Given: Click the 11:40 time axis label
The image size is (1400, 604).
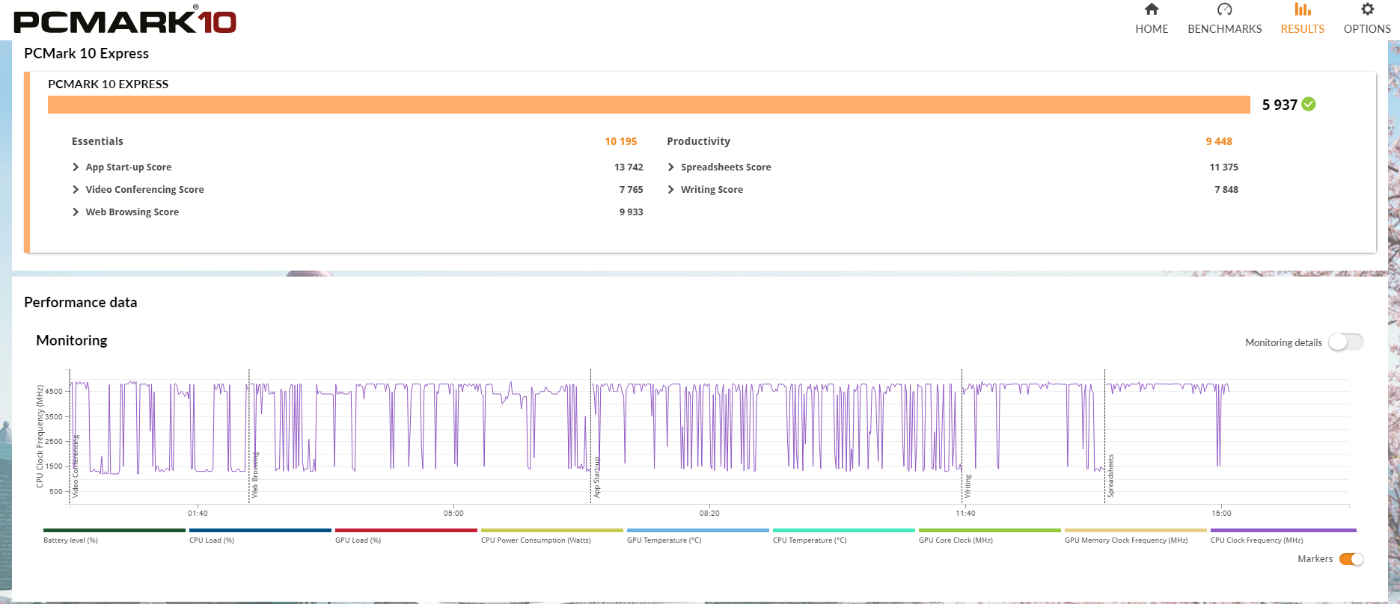Looking at the screenshot, I should point(965,514).
